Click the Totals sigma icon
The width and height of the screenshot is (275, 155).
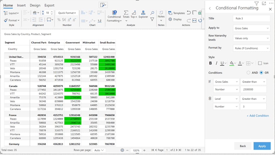126,15
